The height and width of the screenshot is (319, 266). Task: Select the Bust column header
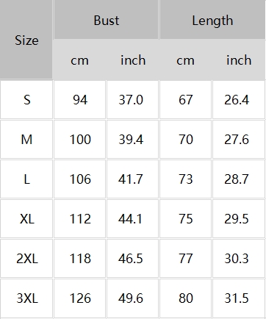106,20
